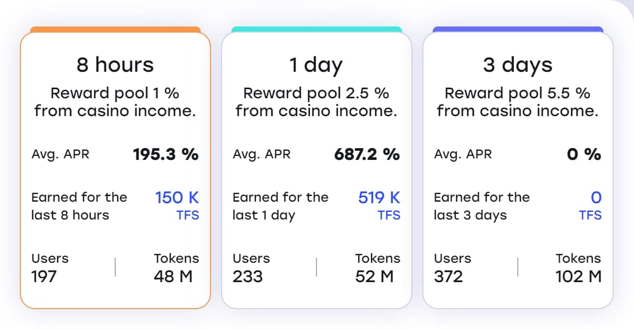Click the users count 372
The image size is (634, 329).
point(449,277)
